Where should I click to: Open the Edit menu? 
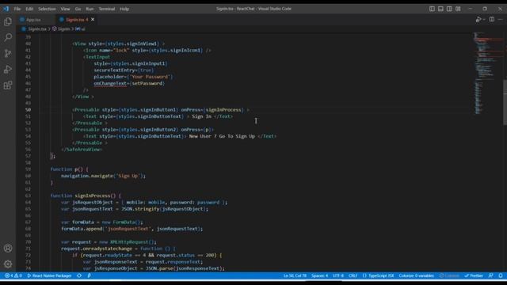coord(29,9)
